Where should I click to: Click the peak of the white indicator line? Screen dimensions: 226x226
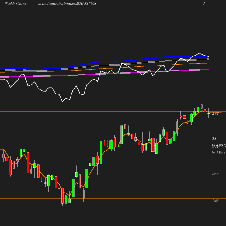(x=198, y=54)
